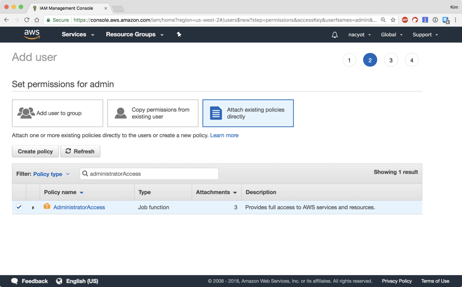Viewport: 462px width, 287px height.
Task: Open the Learn more link
Action: pos(224,135)
